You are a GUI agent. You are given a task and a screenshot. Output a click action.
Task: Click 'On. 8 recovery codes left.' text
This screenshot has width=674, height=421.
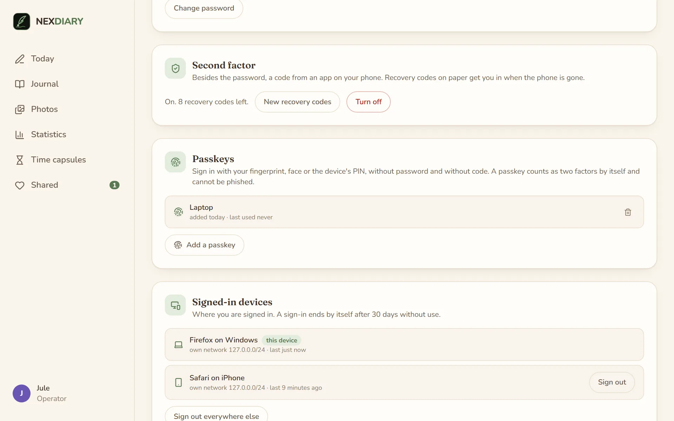[206, 102]
